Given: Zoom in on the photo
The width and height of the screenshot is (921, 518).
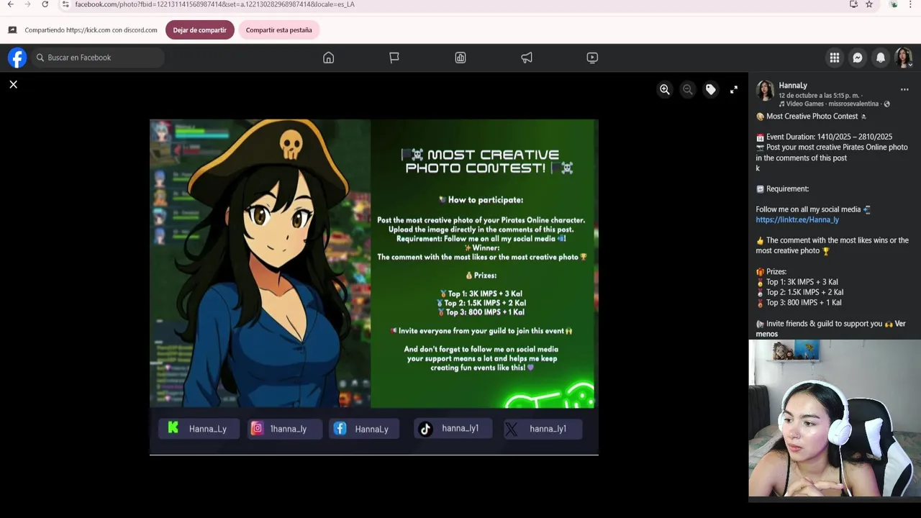Looking at the screenshot, I should click(665, 89).
